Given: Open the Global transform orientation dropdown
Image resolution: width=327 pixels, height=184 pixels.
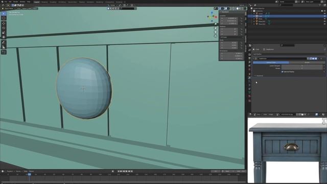Looking at the screenshot, I should click(x=113, y=5).
